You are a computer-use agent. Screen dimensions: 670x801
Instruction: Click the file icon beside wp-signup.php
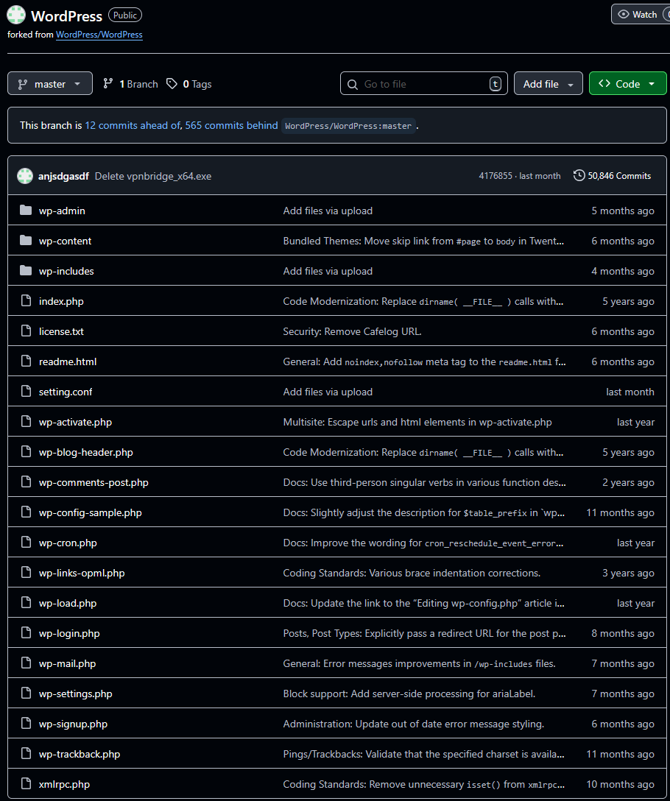(x=26, y=723)
